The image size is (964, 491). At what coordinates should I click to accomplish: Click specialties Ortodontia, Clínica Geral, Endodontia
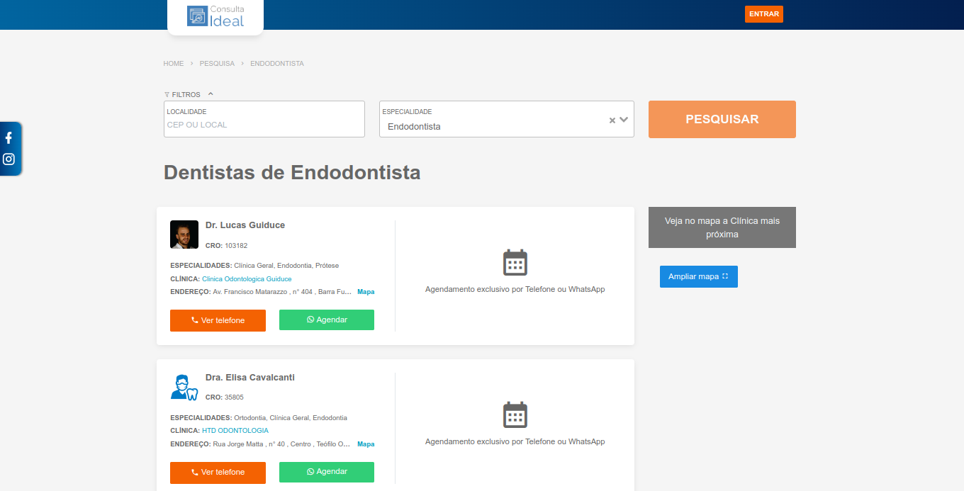point(291,418)
